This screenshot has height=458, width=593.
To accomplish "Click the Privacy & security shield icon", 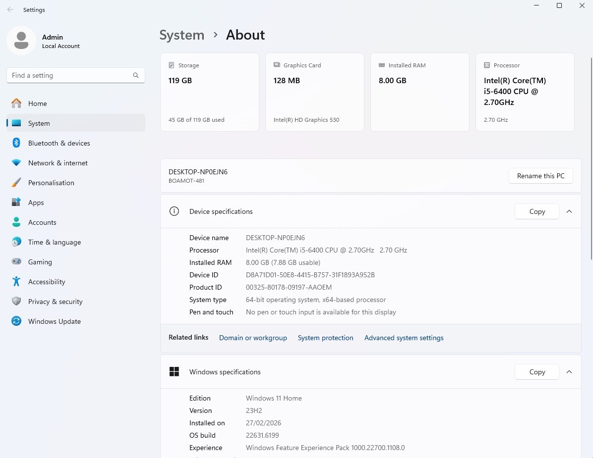I will [16, 302].
